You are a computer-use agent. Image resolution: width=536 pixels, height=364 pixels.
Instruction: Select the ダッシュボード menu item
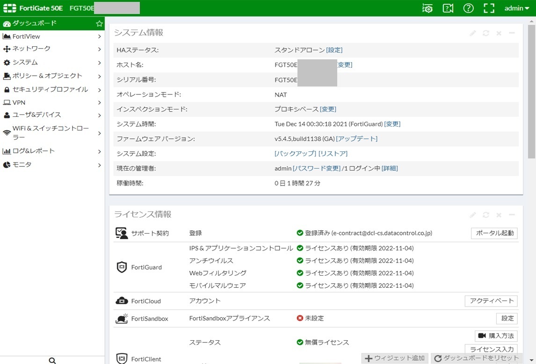coord(52,23)
